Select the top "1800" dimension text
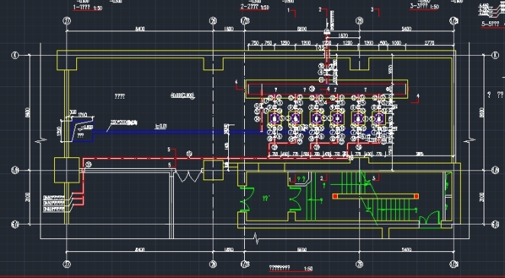The image size is (505, 278). coord(228,29)
